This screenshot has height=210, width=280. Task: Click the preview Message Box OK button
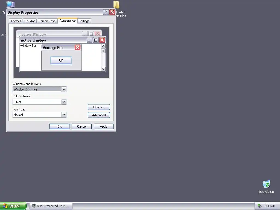pyautogui.click(x=61, y=60)
